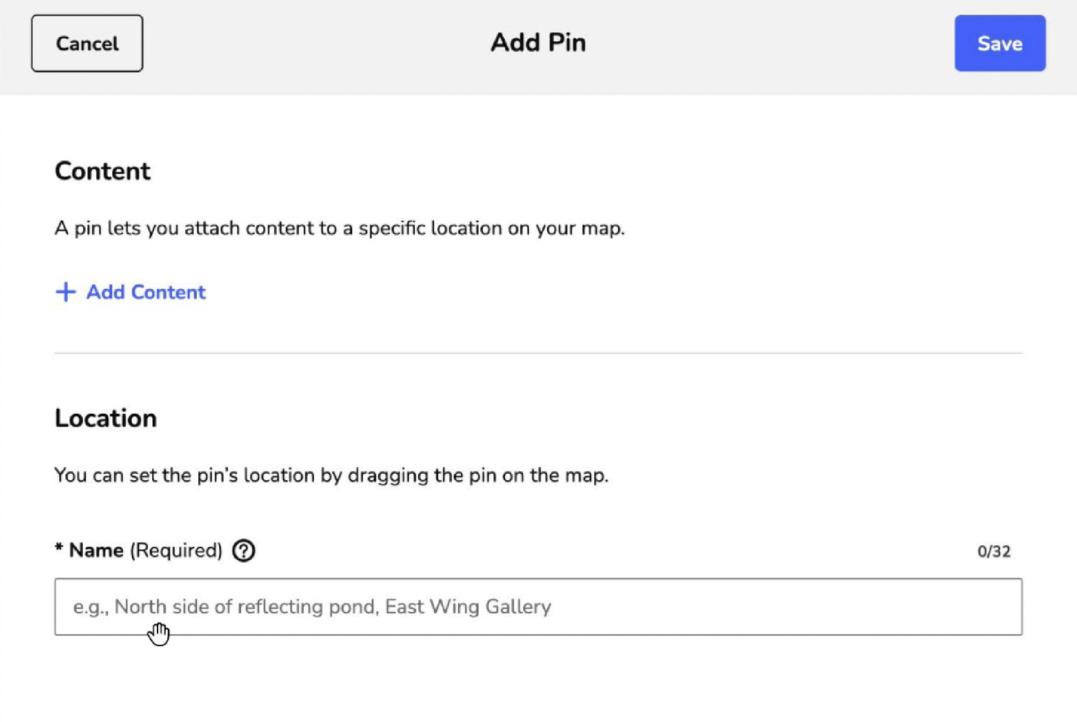Click the (Required) text next to Name
The width and height of the screenshot is (1077, 722).
coord(176,550)
